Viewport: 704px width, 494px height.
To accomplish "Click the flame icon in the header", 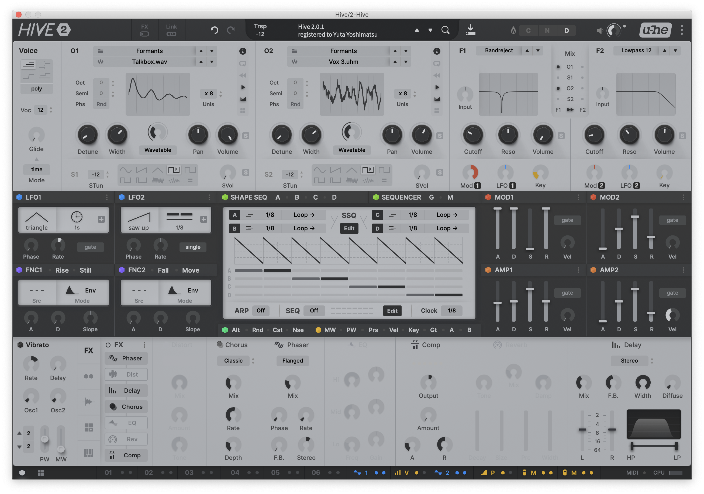I will point(513,30).
